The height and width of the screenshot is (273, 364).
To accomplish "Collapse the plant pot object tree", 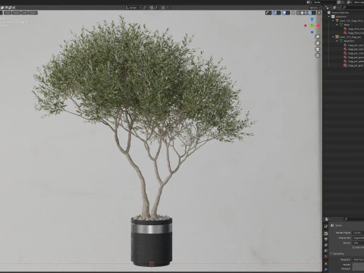I will click(333, 37).
